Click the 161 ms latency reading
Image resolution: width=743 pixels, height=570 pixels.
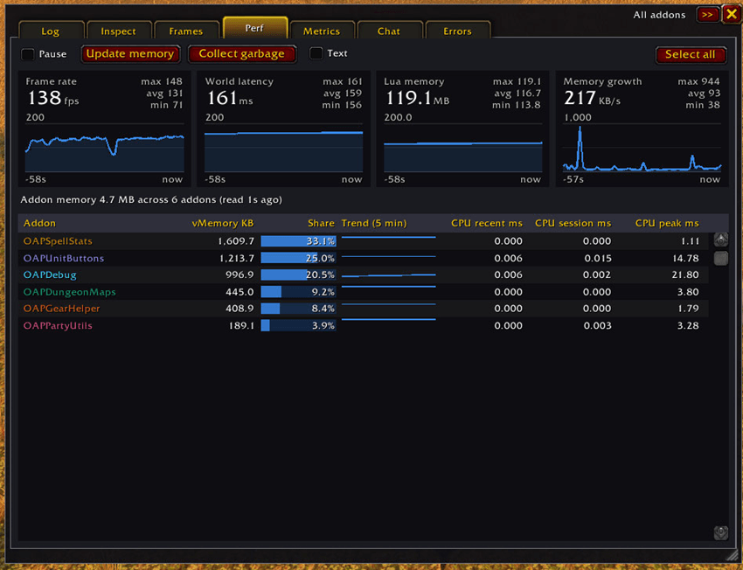tap(229, 98)
